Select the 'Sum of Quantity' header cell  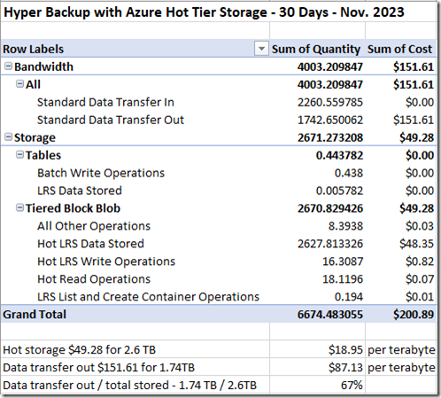[316, 49]
